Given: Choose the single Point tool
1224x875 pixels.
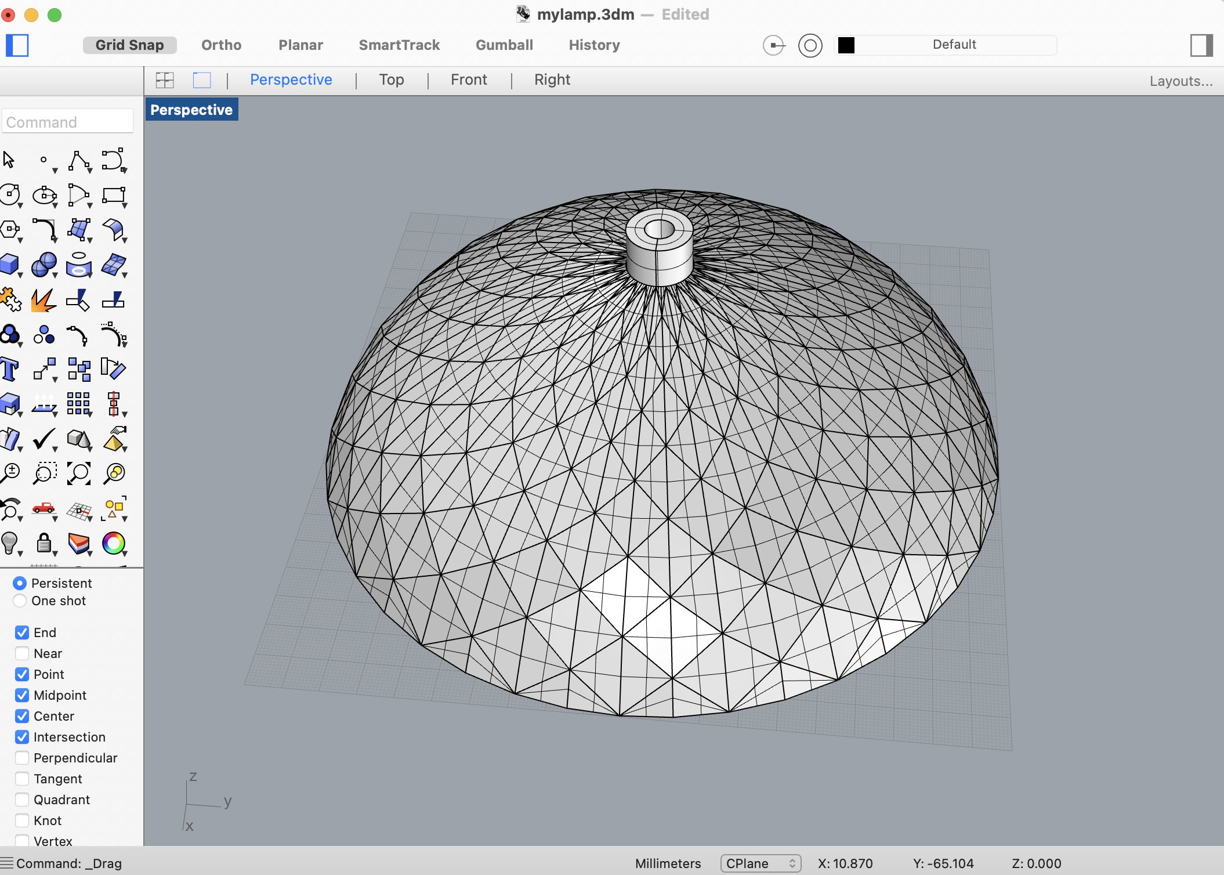Looking at the screenshot, I should coord(44,160).
